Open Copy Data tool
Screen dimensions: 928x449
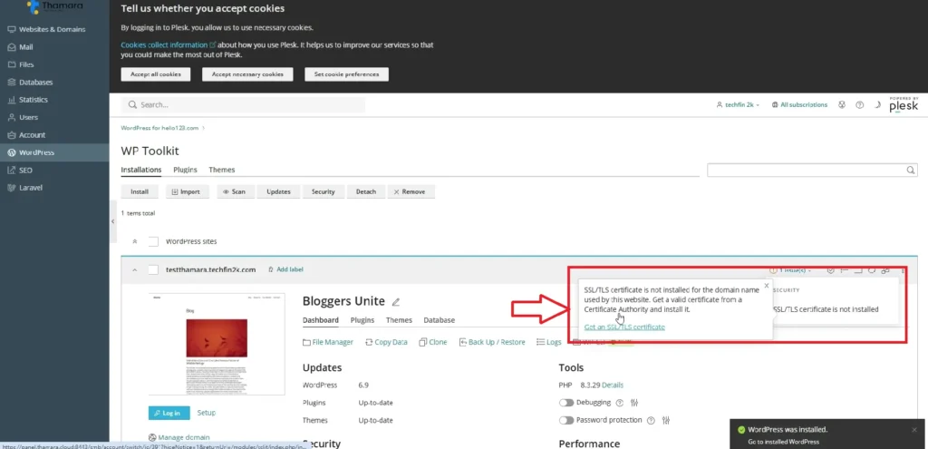tap(386, 342)
